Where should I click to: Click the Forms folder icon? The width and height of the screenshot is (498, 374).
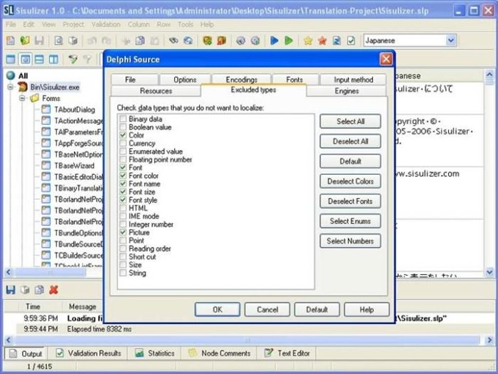[34, 98]
